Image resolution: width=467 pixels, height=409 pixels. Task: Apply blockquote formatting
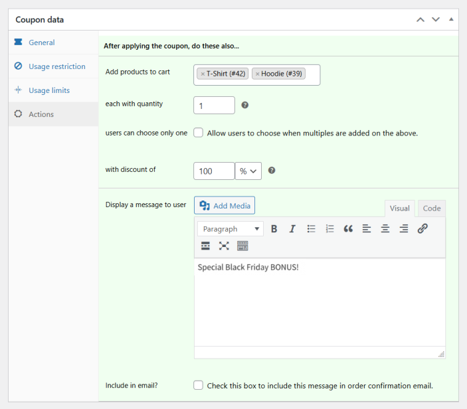pyautogui.click(x=348, y=229)
